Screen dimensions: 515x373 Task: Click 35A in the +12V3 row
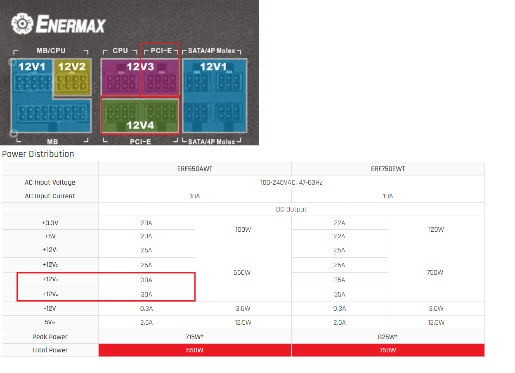pyautogui.click(x=340, y=280)
